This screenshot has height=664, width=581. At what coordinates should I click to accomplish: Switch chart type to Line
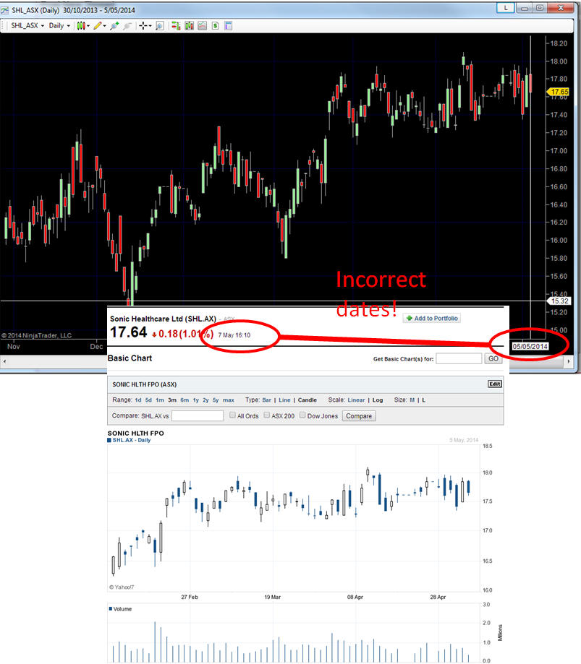tap(284, 400)
